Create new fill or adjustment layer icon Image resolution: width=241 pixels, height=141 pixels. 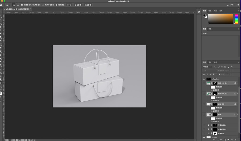coord(225,139)
